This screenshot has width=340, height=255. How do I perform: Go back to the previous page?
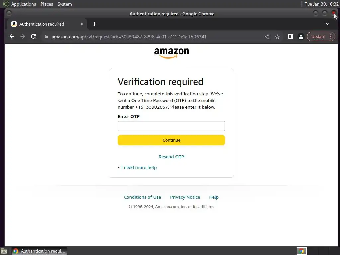click(12, 37)
